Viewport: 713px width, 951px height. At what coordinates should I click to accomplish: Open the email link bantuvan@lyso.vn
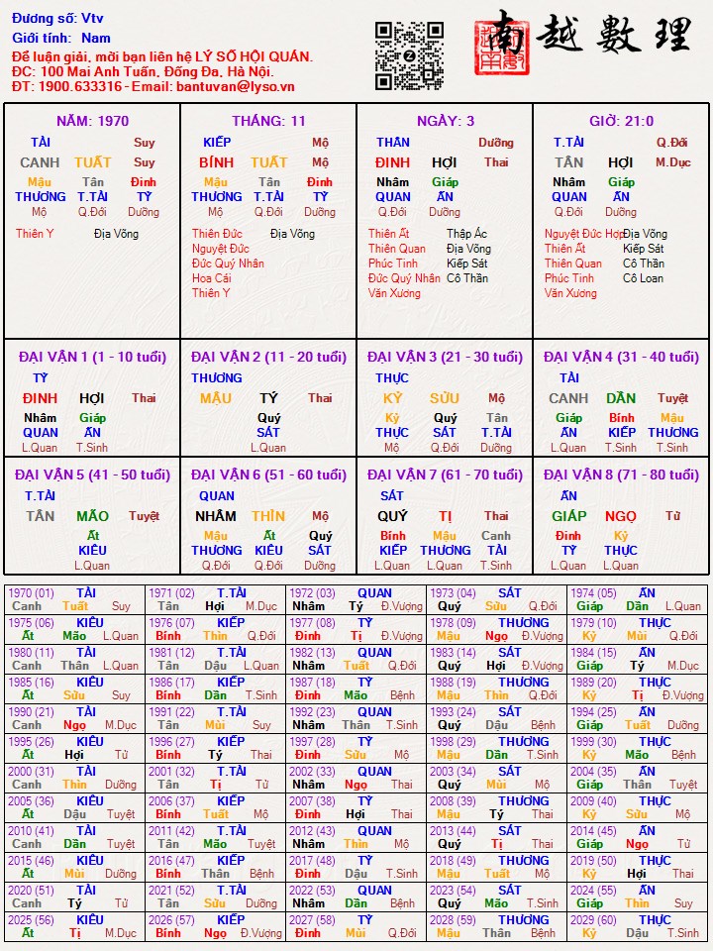(236, 86)
